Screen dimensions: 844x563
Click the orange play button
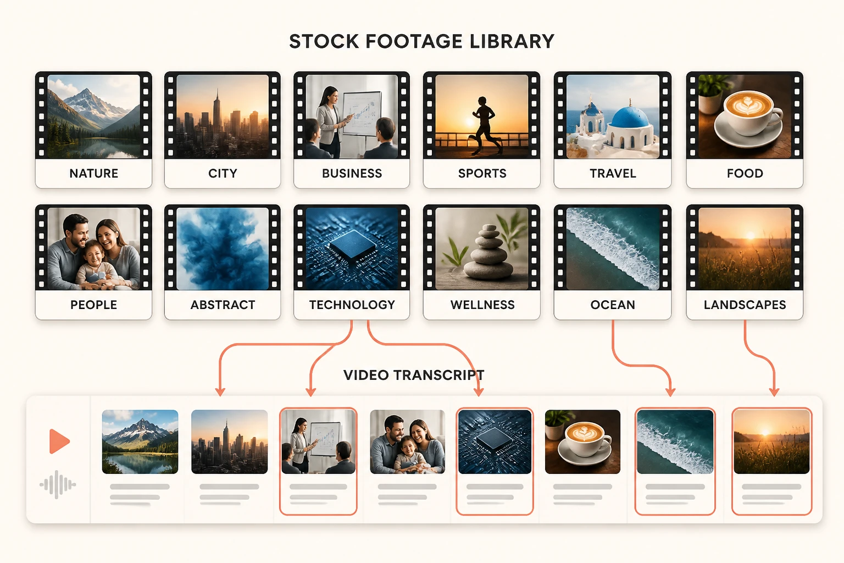click(x=59, y=441)
